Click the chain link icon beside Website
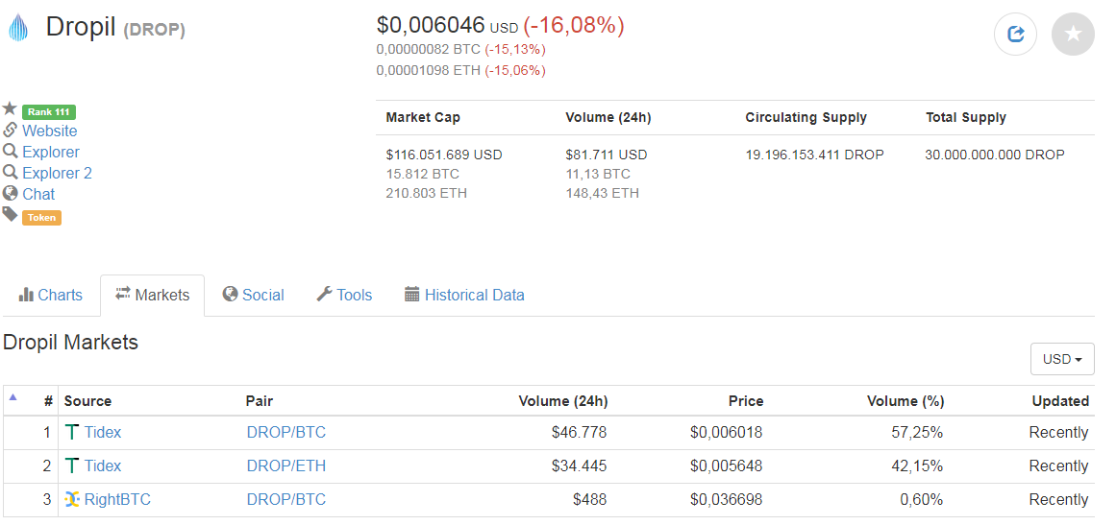The width and height of the screenshot is (1116, 525). [x=10, y=130]
